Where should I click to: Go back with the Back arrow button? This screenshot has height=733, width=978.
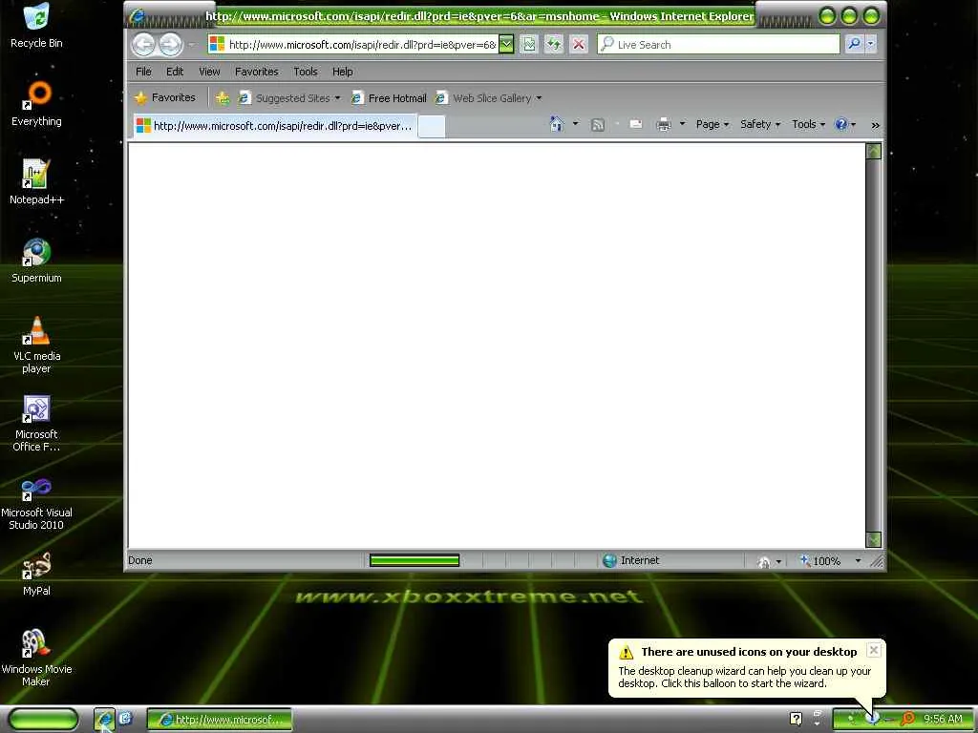[x=143, y=44]
